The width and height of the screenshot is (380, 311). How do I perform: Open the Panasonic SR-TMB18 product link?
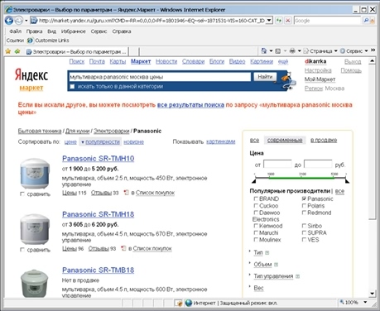click(x=98, y=270)
